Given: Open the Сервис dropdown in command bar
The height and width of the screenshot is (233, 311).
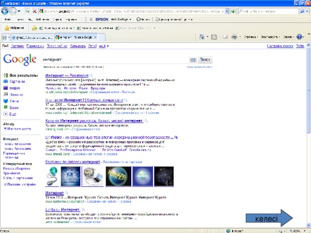Looking at the screenshot, I should (x=289, y=37).
